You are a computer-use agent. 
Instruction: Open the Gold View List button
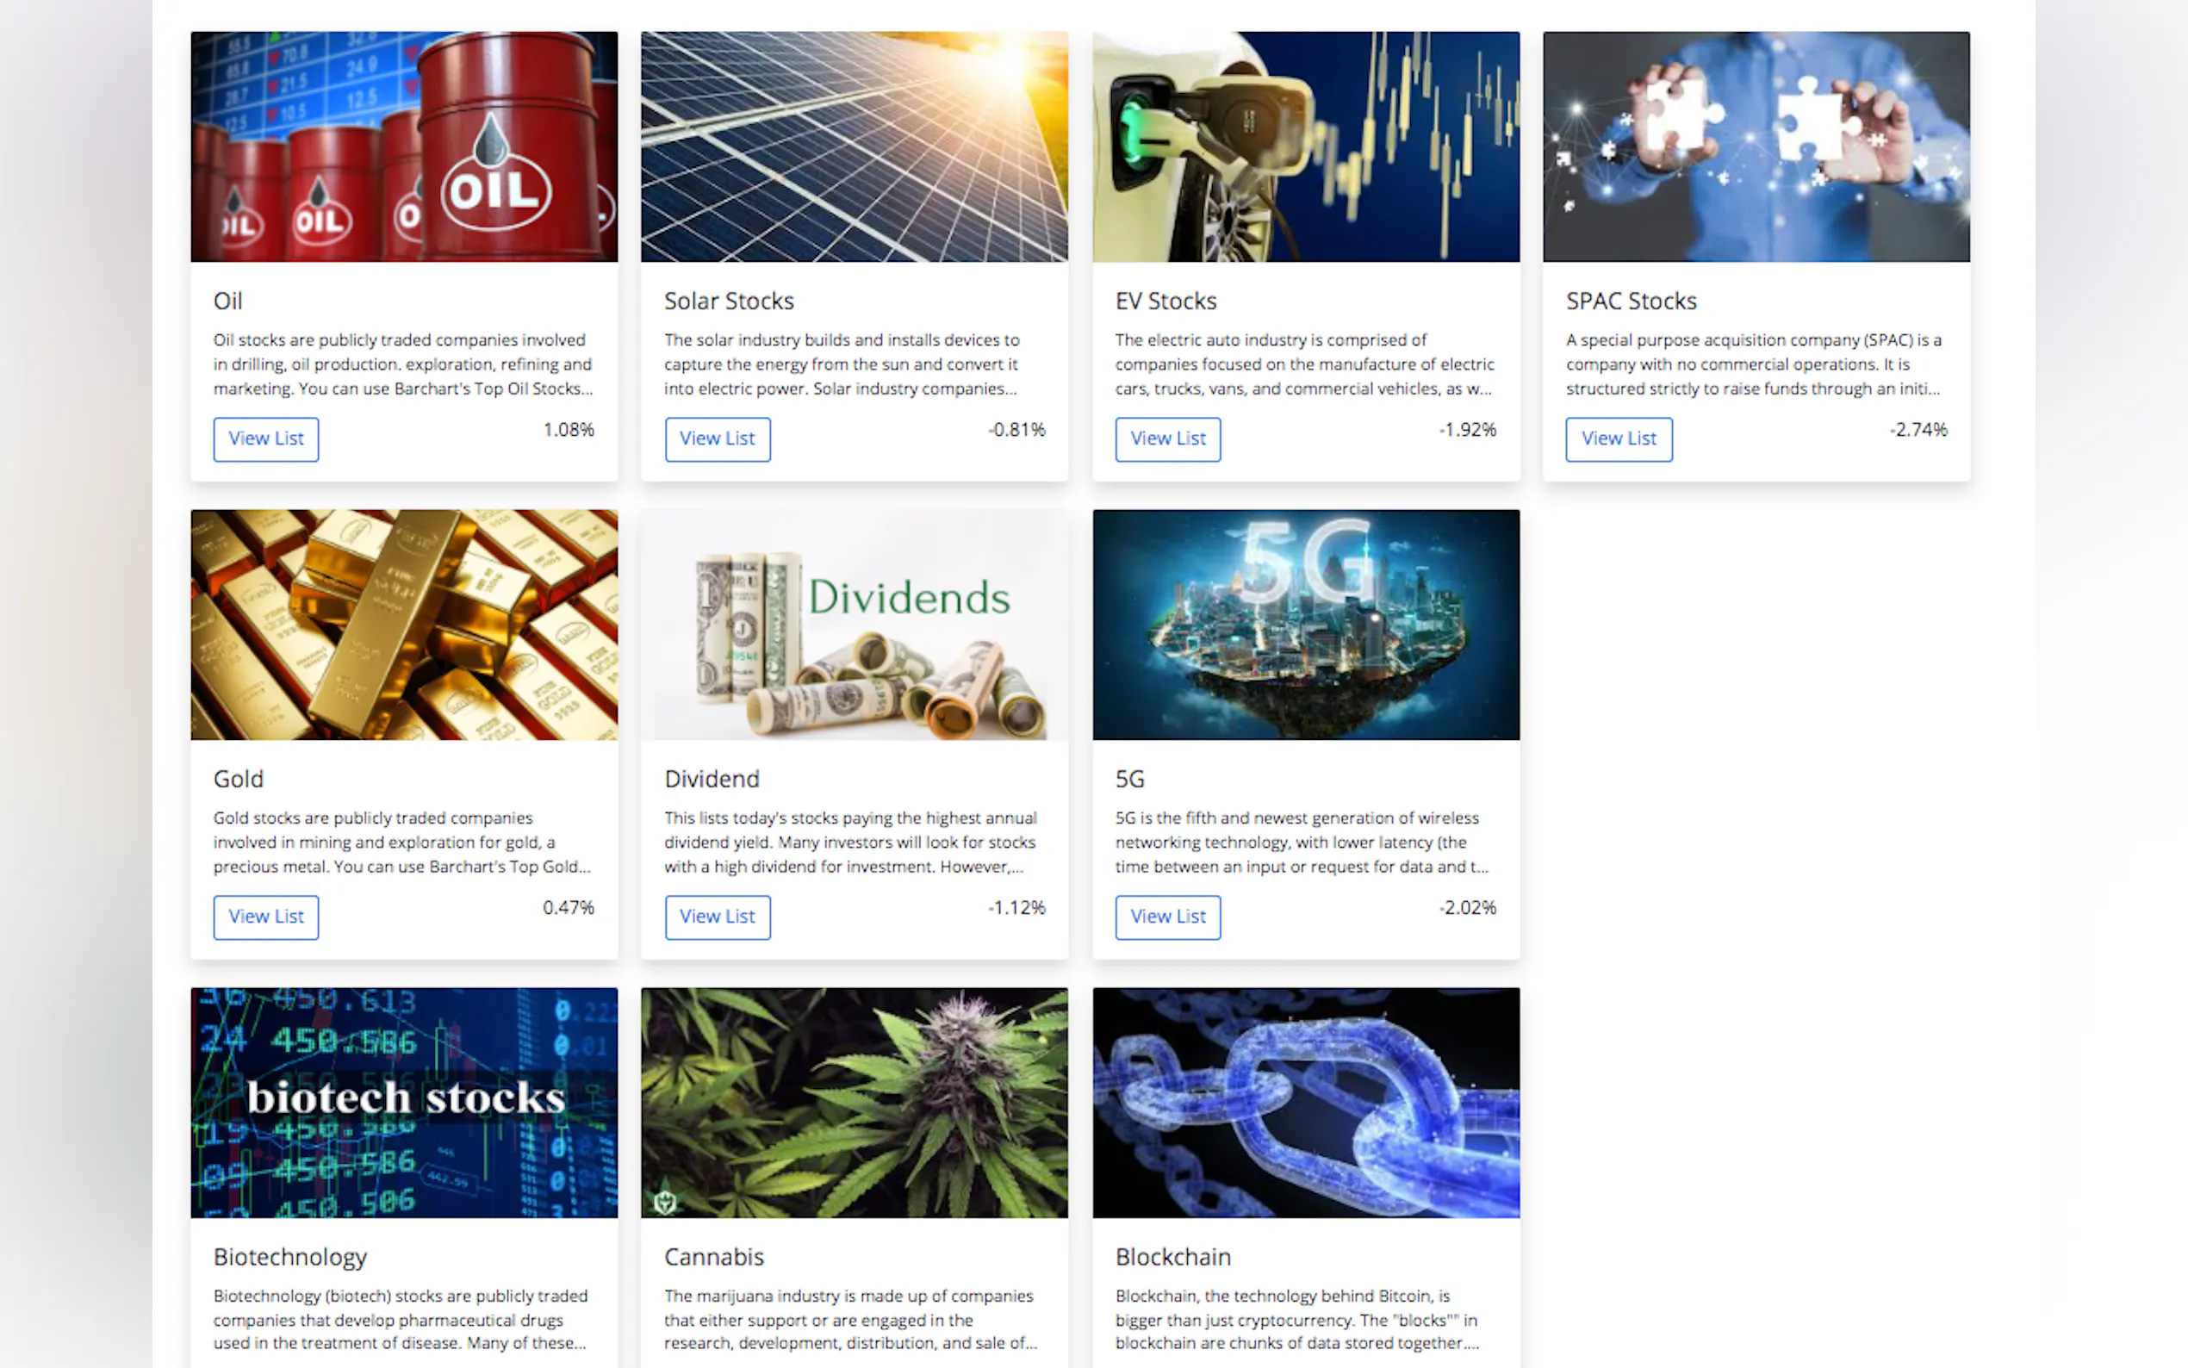click(266, 917)
